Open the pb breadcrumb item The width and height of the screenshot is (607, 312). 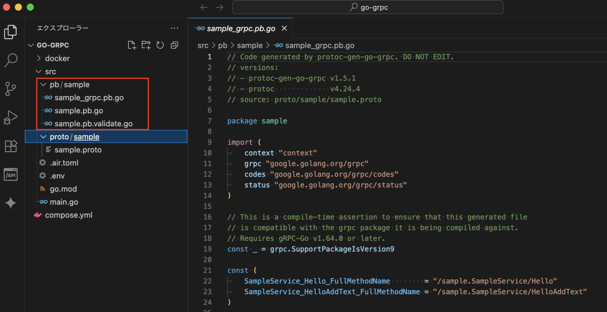(x=222, y=45)
